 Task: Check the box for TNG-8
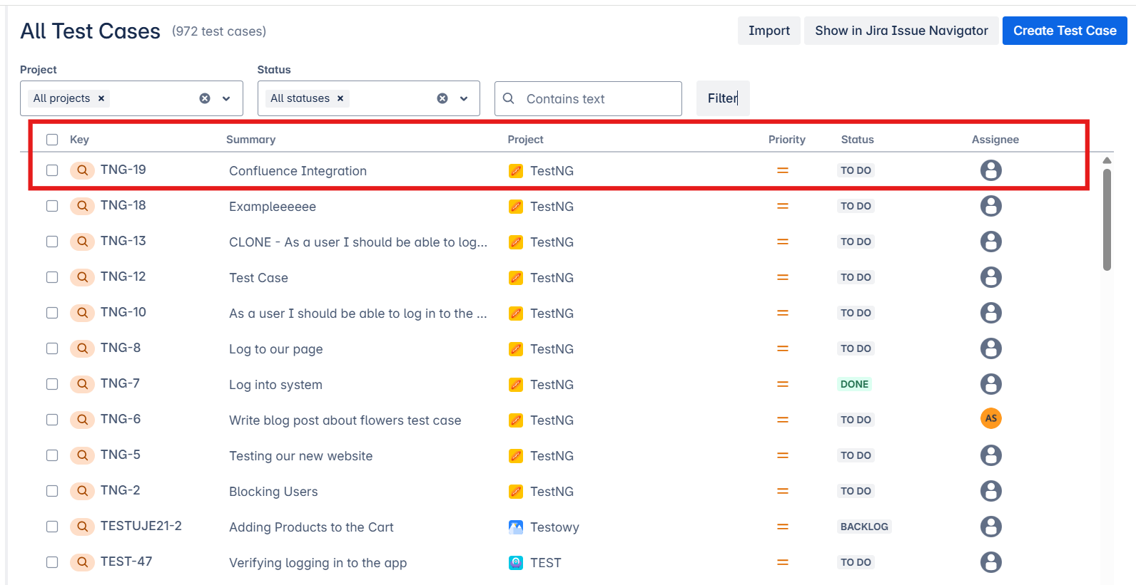pyautogui.click(x=52, y=348)
